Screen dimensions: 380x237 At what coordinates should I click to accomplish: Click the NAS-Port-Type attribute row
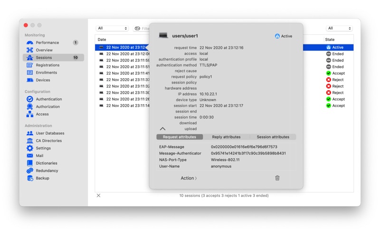pos(226,160)
